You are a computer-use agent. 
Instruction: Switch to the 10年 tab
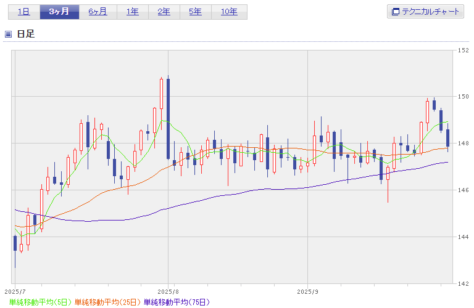(x=229, y=12)
